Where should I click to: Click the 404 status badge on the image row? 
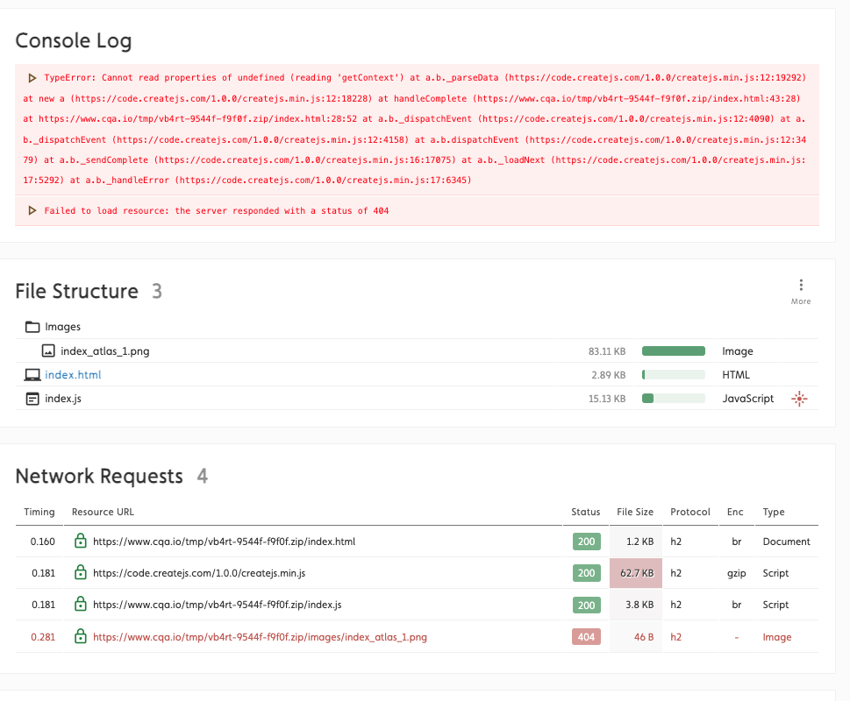(586, 636)
